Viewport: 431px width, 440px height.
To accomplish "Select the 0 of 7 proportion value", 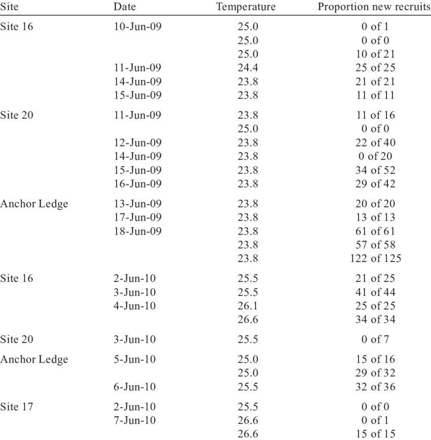I will (376, 339).
